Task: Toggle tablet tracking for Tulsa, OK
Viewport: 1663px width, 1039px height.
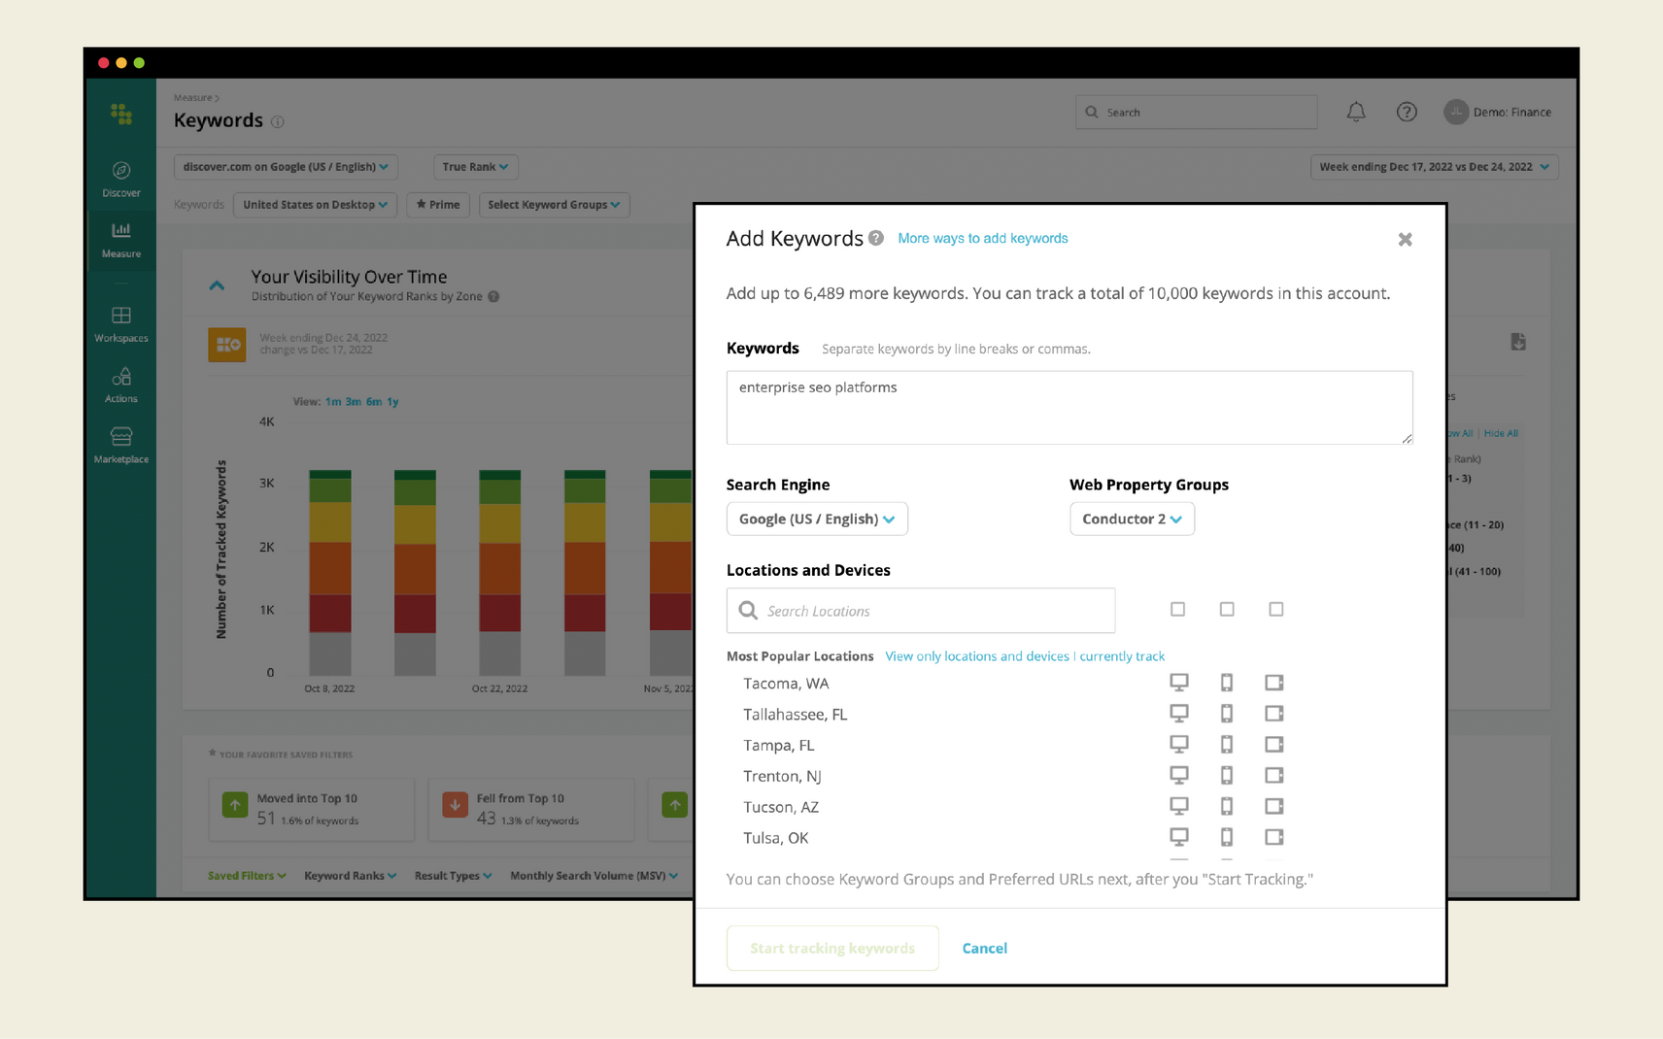Action: (1274, 838)
